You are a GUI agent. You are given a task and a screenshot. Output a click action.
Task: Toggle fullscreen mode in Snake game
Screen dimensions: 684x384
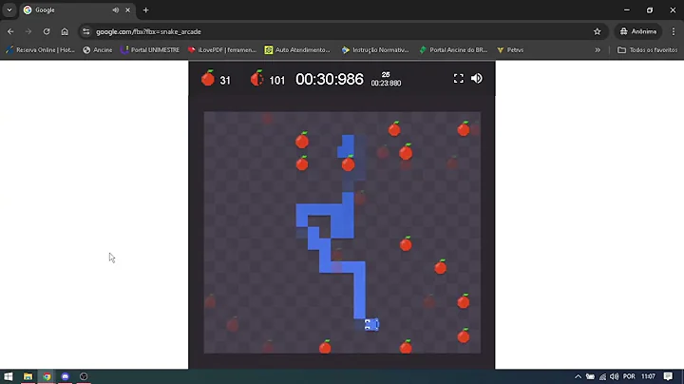[458, 79]
